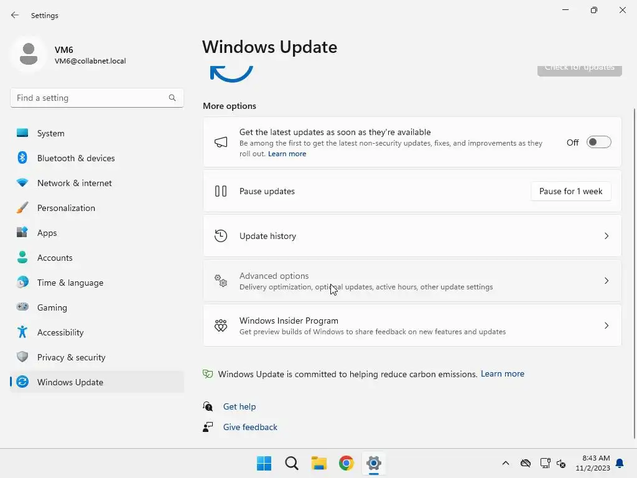Screen dimensions: 637x478
Task: Click the Windows Update sync icon in sidebar
Action: [x=22, y=382]
